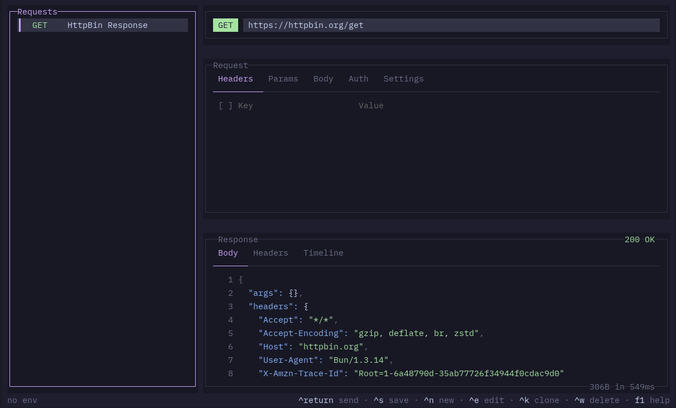
Task: Click the new request footer shortcut
Action: pos(439,400)
